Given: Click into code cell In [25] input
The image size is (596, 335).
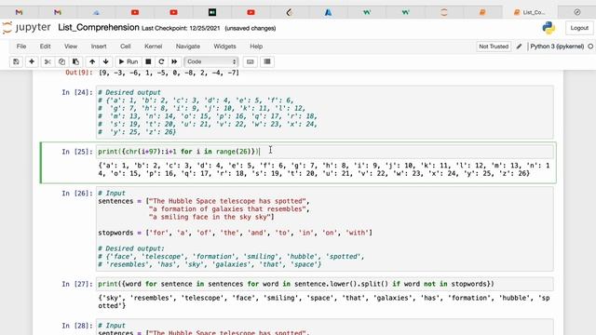Looking at the screenshot, I should click(325, 152).
